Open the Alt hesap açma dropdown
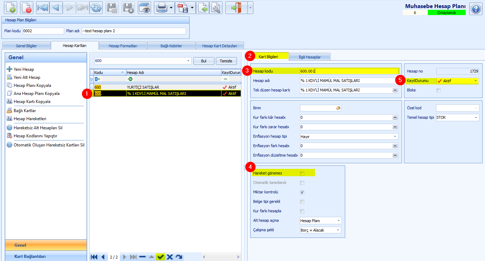Screen dimensions: 485x261 [x=339, y=221]
